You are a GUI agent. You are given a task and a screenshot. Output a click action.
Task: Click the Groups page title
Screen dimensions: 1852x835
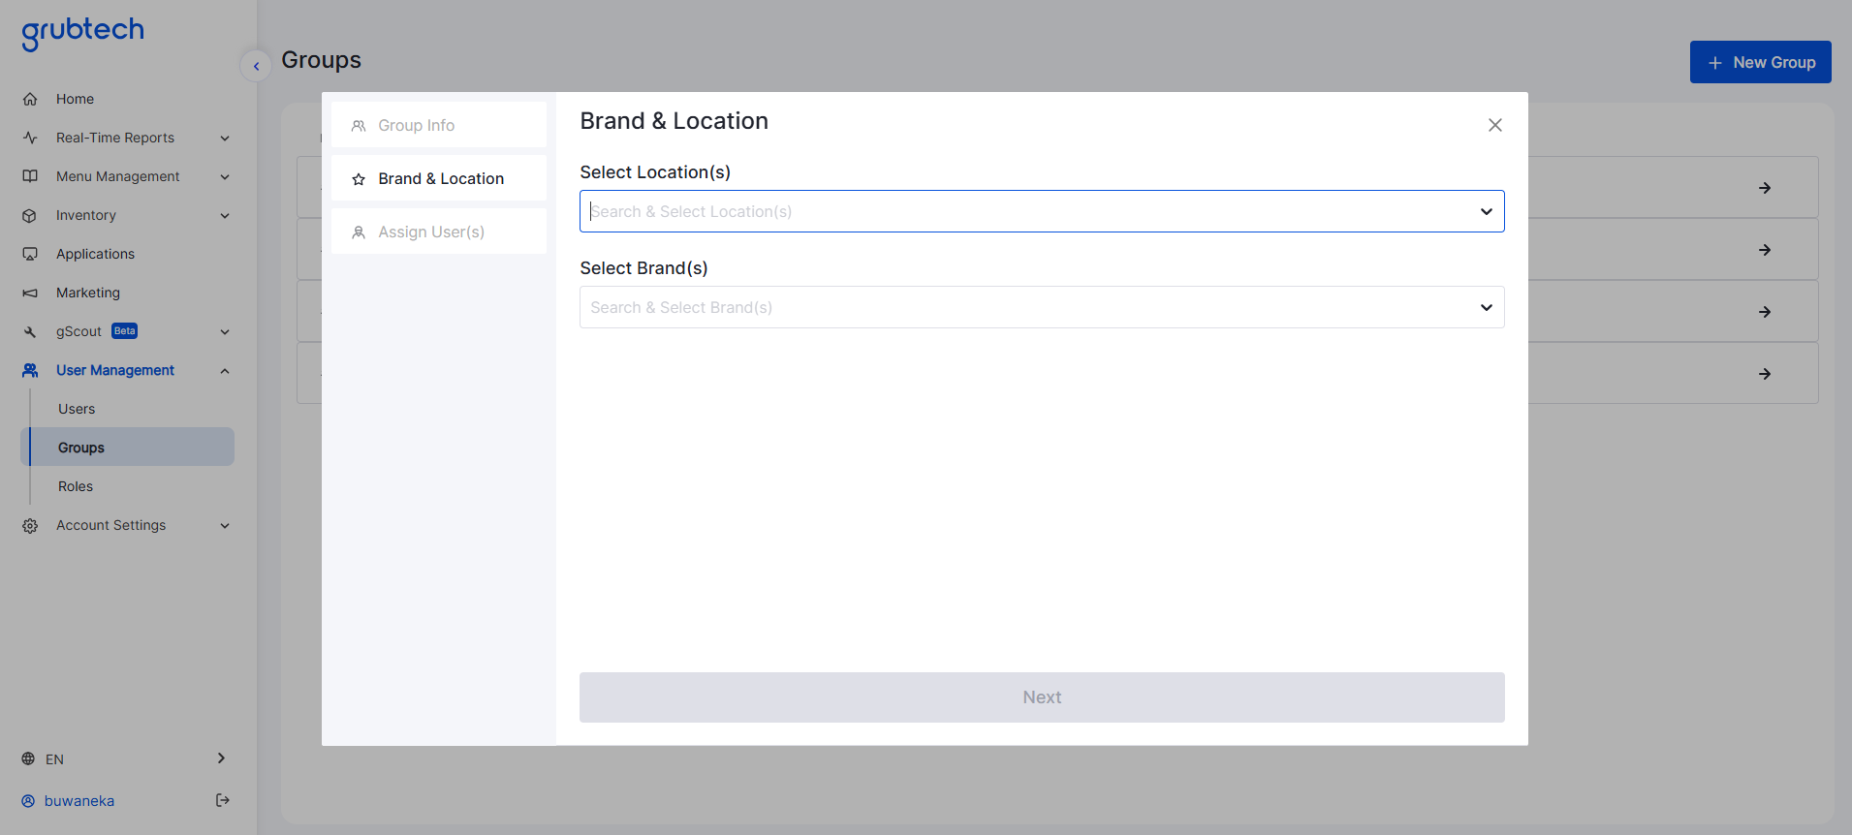tap(321, 60)
